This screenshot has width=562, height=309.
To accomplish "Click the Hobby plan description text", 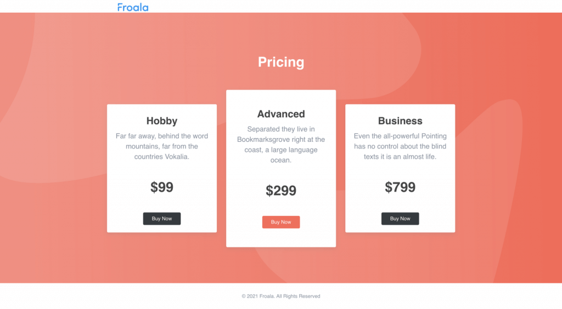I will pyautogui.click(x=162, y=146).
